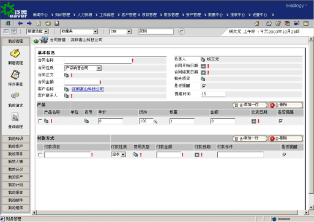
Task: Open the 待办事宜 clipboard sidebar icon
Action: coord(15,75)
